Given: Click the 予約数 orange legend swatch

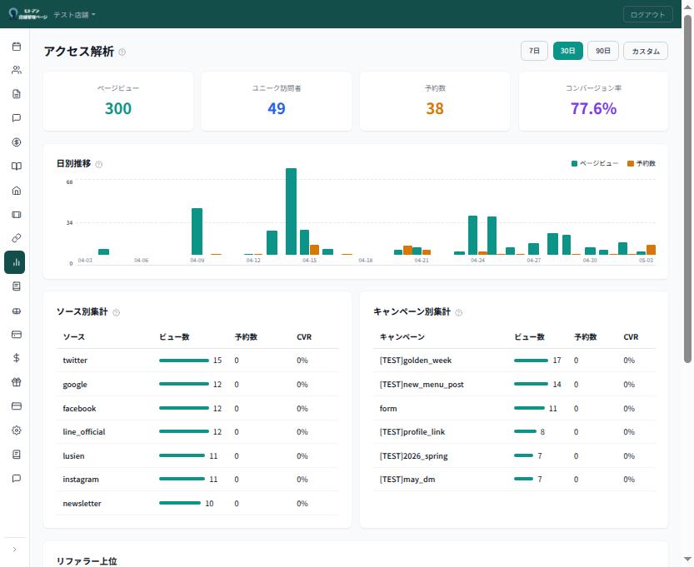Looking at the screenshot, I should (x=630, y=164).
